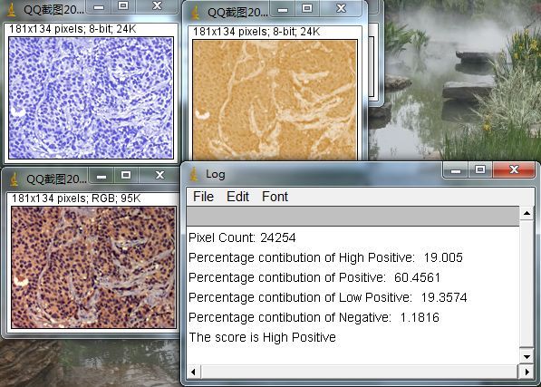The image size is (541, 387).
Task: Minimize the RGB image window
Action: tap(101, 176)
